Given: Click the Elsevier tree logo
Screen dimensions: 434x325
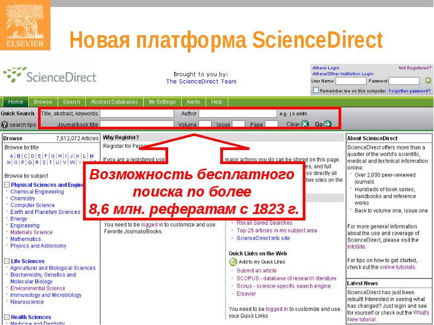Looking at the screenshot, I should pyautogui.click(x=25, y=25).
